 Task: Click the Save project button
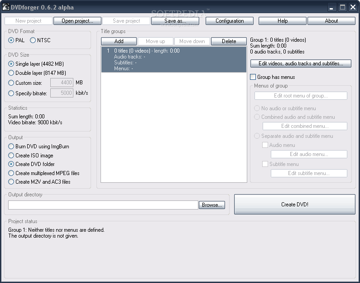(126, 21)
